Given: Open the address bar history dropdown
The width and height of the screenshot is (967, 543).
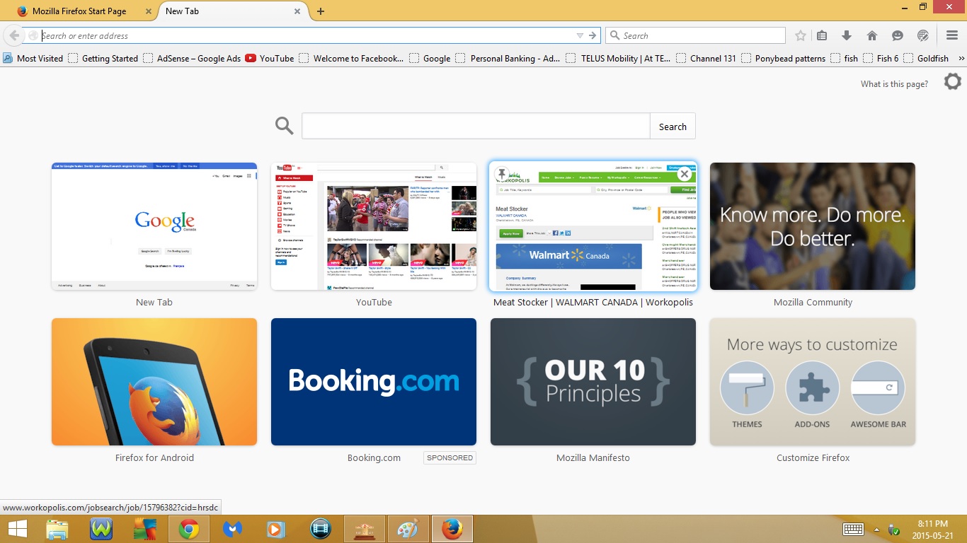Looking at the screenshot, I should (x=580, y=35).
